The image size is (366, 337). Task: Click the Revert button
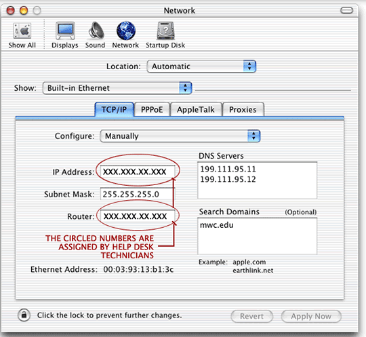[251, 316]
